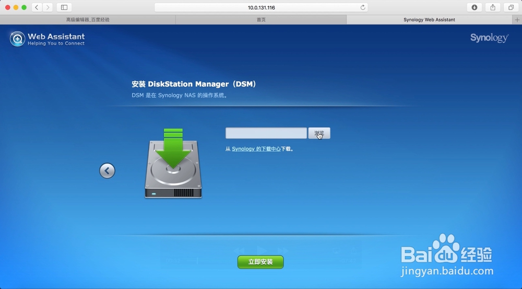Toggle the Safari sidebar button

tap(64, 7)
